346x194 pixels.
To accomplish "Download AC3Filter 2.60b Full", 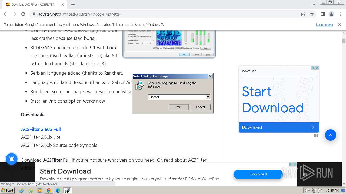I will [x=41, y=129].
